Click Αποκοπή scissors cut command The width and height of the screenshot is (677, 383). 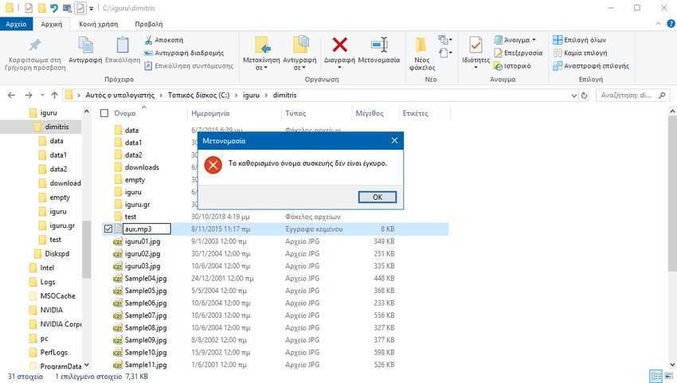click(x=164, y=40)
